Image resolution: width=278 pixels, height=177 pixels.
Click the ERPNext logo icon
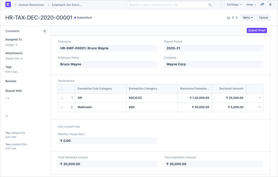8,4
